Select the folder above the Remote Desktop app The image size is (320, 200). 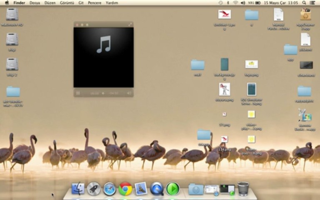[304, 91]
